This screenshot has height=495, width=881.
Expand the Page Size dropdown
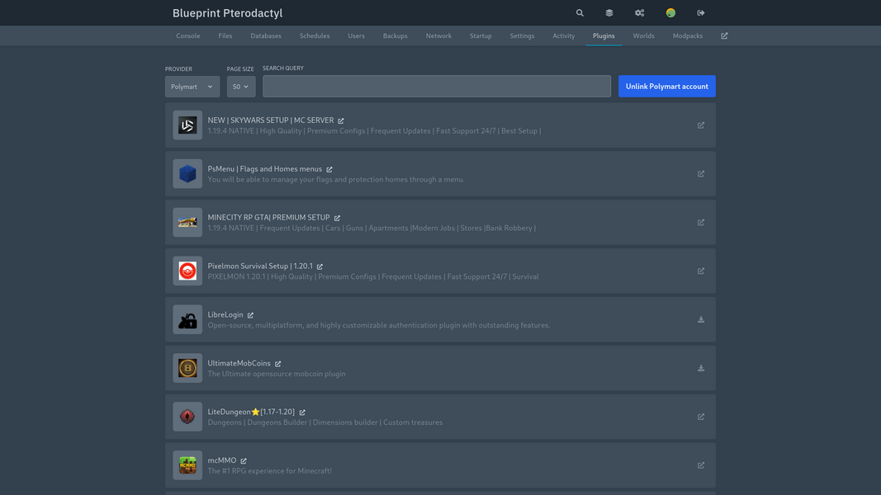(241, 87)
